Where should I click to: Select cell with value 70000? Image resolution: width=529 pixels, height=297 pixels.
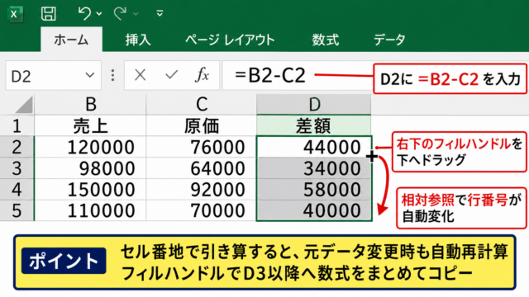click(202, 210)
